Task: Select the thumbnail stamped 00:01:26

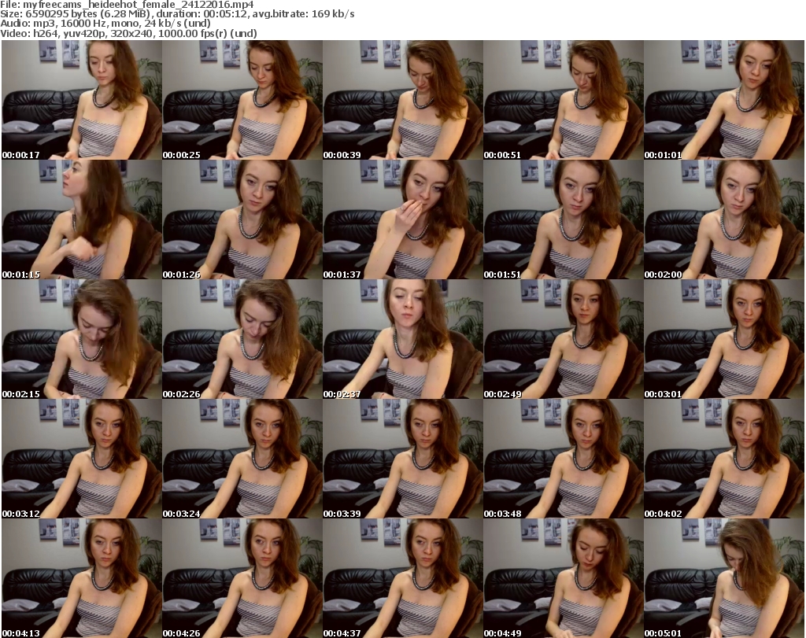Action: [x=242, y=219]
